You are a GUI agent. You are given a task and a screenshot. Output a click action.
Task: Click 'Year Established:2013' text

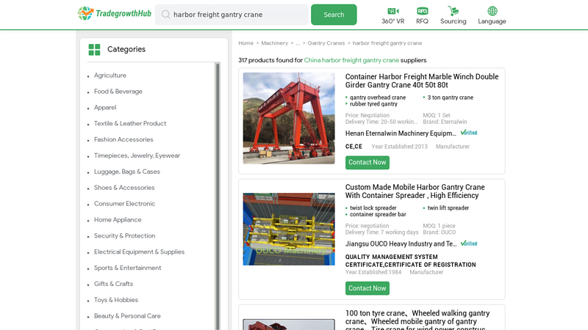click(x=399, y=147)
